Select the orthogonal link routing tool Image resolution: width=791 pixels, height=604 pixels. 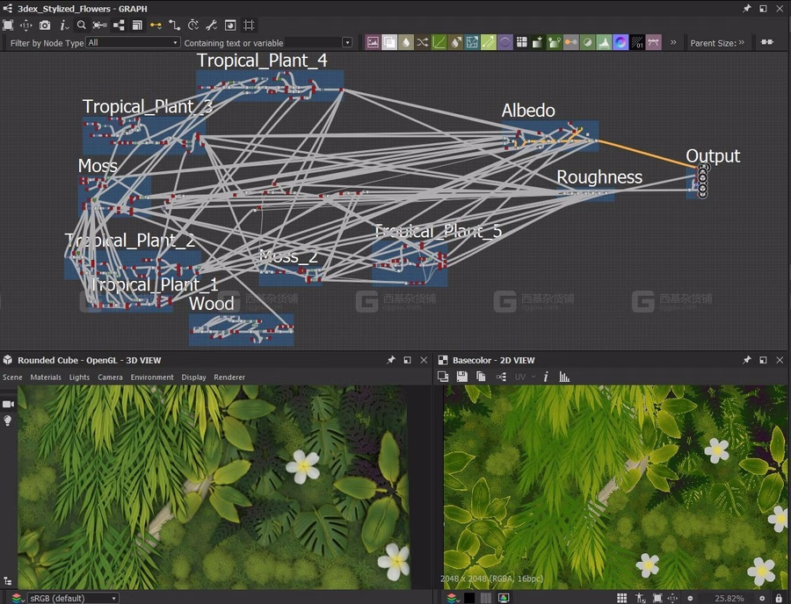(x=175, y=25)
